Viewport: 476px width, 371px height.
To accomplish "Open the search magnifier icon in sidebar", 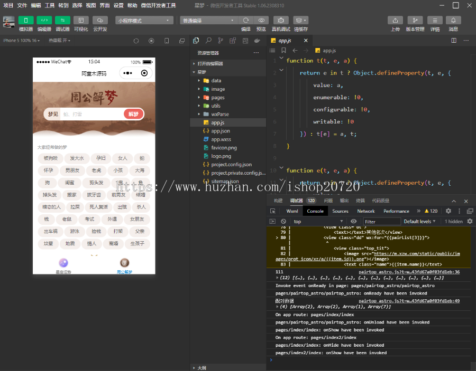I will click(208, 41).
